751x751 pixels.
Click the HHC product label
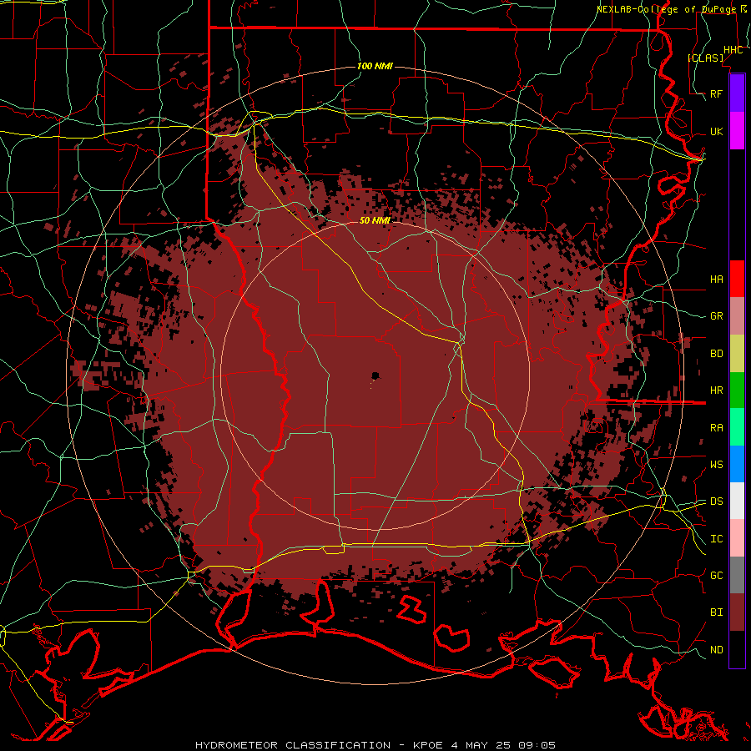[x=733, y=50]
